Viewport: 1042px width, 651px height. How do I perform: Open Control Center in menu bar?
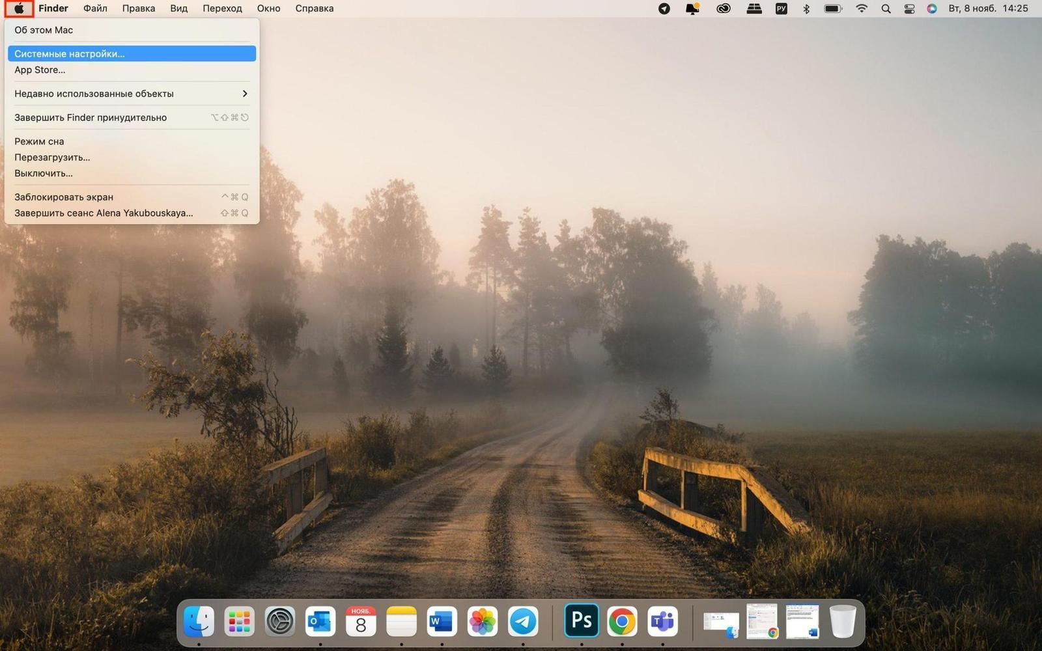pyautogui.click(x=909, y=8)
